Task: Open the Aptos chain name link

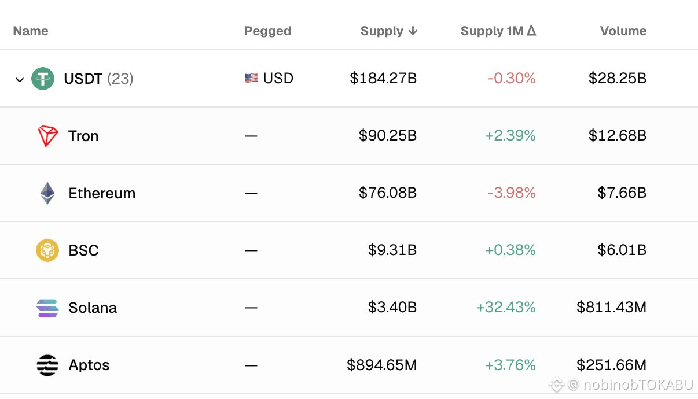Action: [89, 365]
